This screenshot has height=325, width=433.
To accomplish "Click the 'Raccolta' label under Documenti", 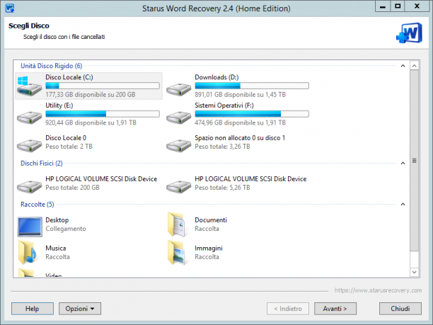I will click(x=207, y=229).
